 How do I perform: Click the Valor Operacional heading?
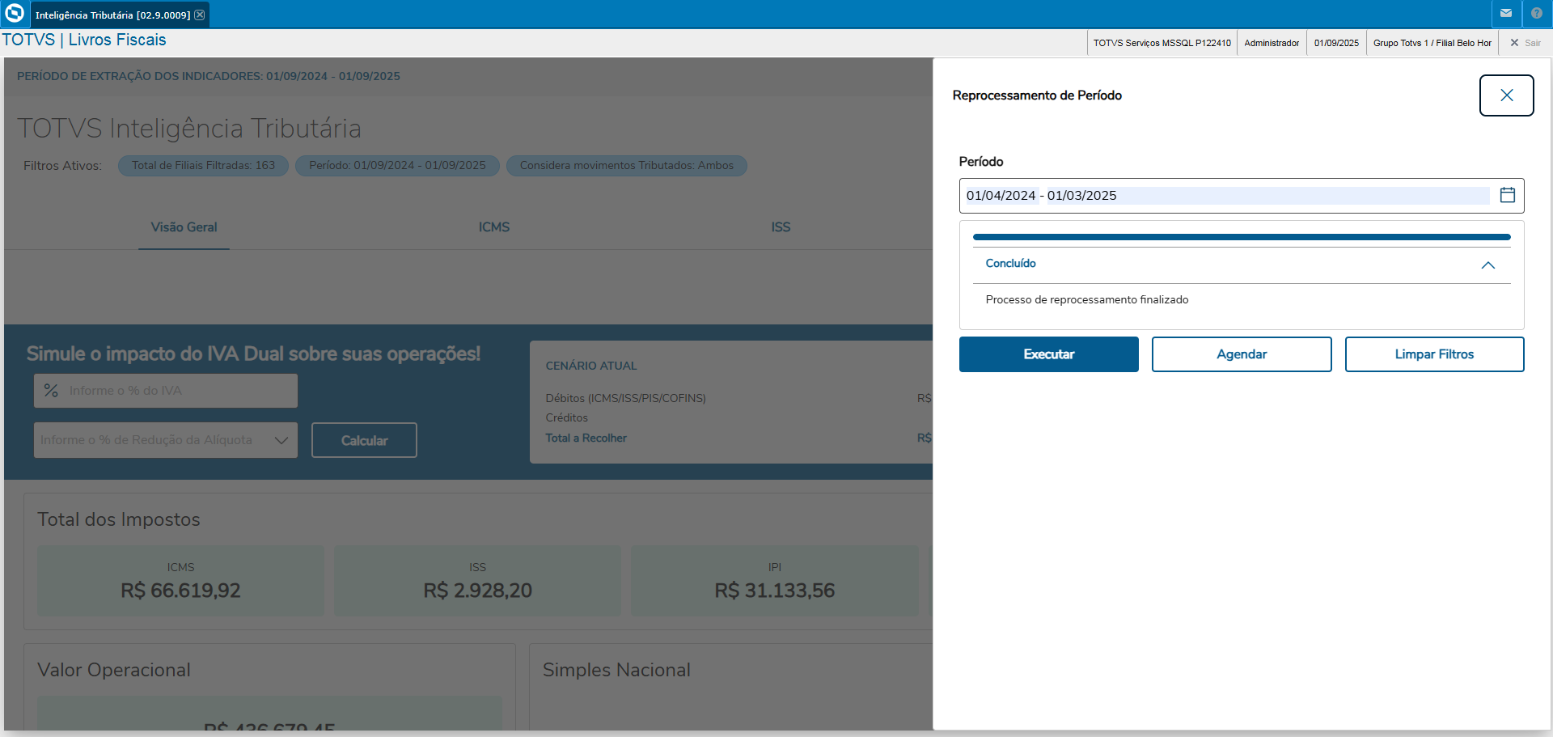pyautogui.click(x=114, y=670)
